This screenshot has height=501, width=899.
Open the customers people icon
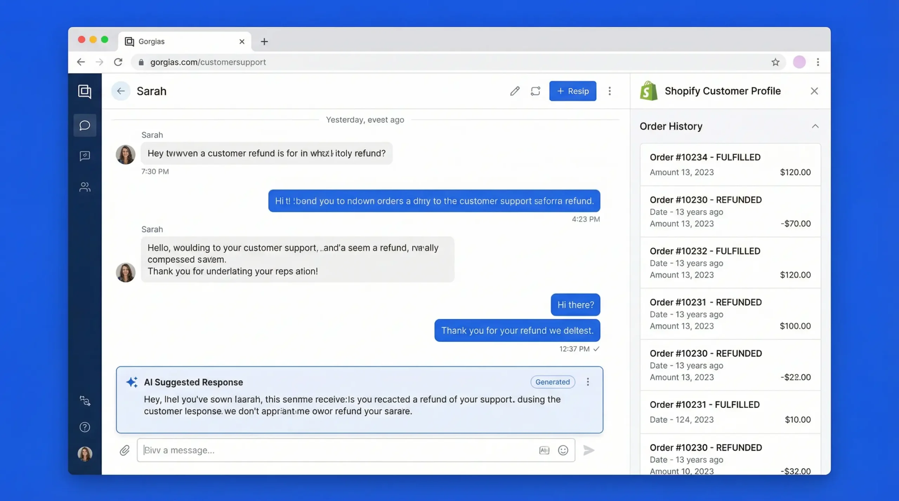tap(85, 187)
